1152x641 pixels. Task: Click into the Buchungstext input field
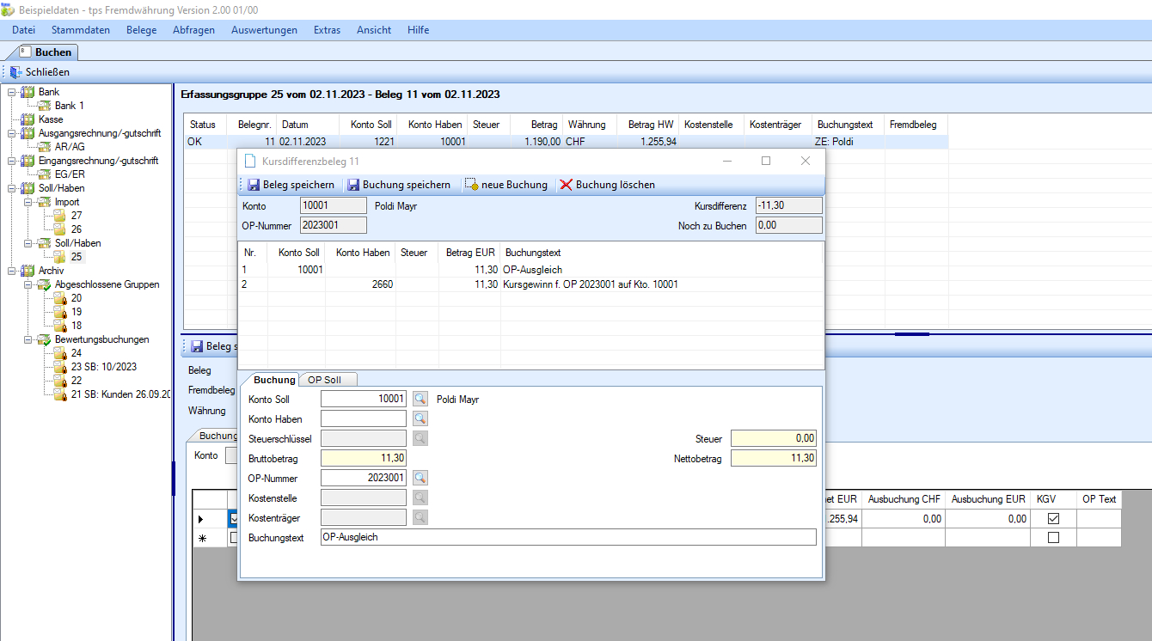(567, 537)
